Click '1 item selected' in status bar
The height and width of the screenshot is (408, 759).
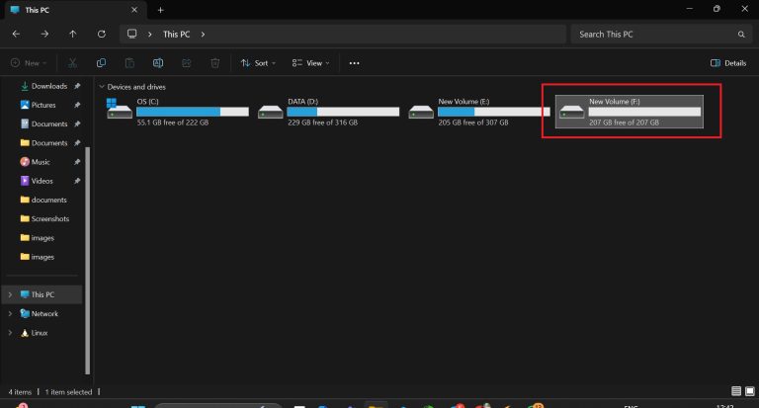68,392
